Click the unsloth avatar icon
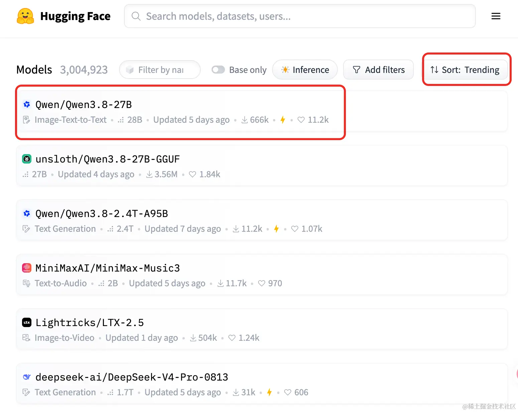This screenshot has width=518, height=412. (27, 159)
